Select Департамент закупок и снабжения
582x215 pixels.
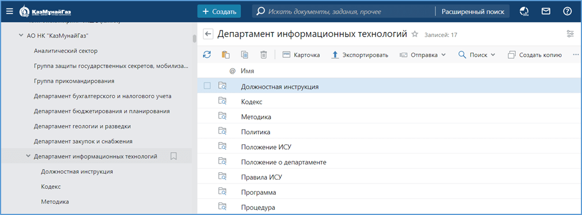click(x=83, y=141)
